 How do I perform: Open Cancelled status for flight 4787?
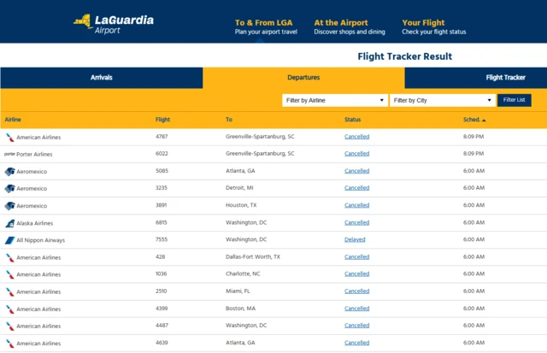[356, 137]
